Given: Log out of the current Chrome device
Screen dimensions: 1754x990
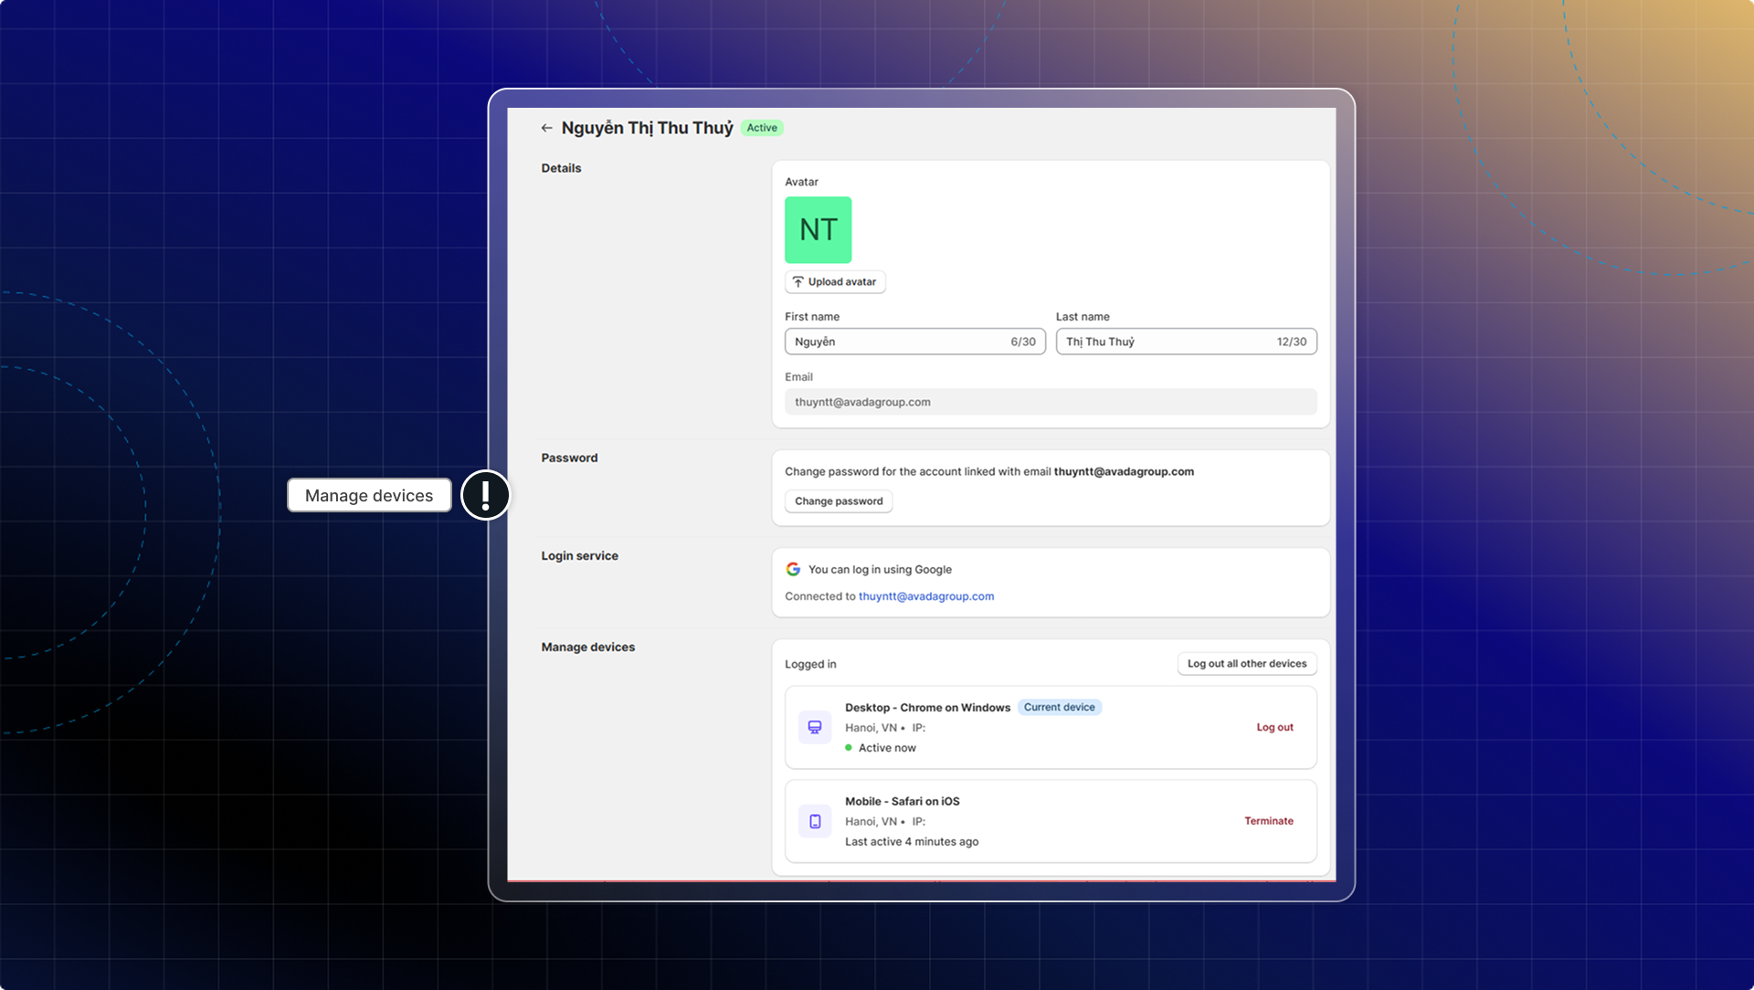Looking at the screenshot, I should point(1274,728).
